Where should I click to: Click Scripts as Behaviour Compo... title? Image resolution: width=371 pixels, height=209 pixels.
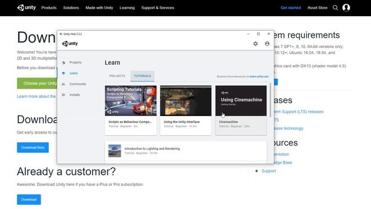130,122
